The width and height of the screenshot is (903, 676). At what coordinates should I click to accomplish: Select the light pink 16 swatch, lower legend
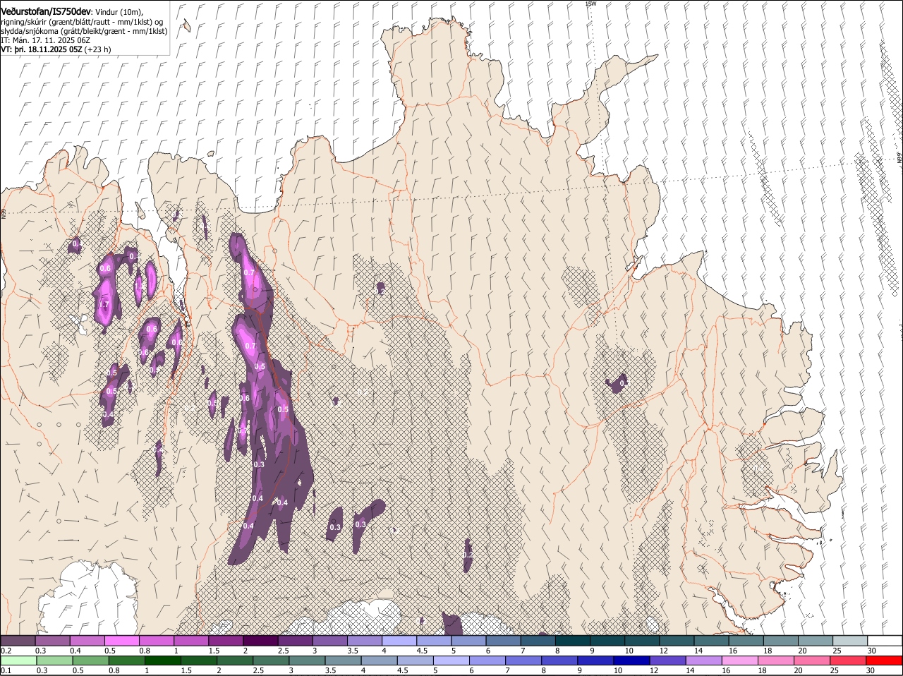pyautogui.click(x=740, y=660)
